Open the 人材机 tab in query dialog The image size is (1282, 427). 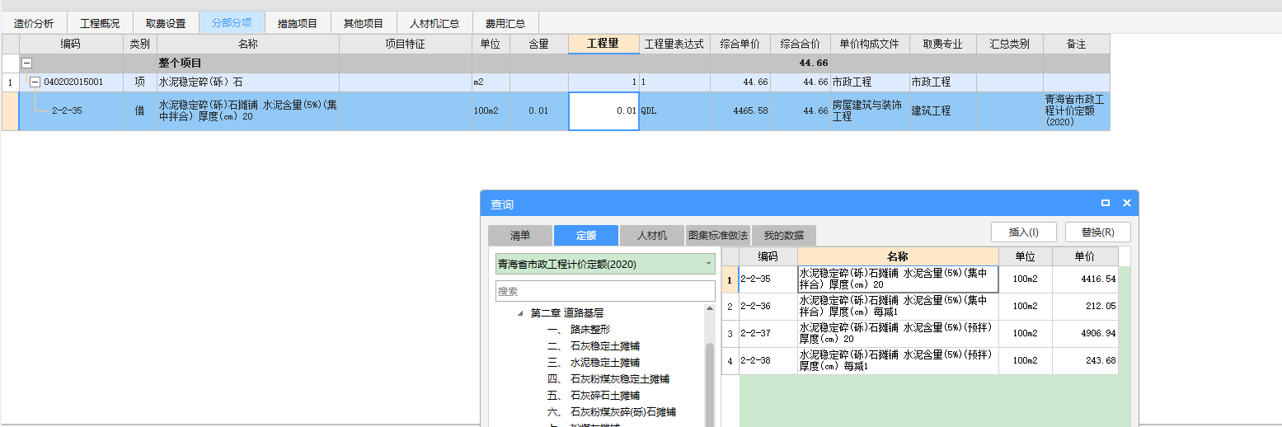(x=652, y=235)
